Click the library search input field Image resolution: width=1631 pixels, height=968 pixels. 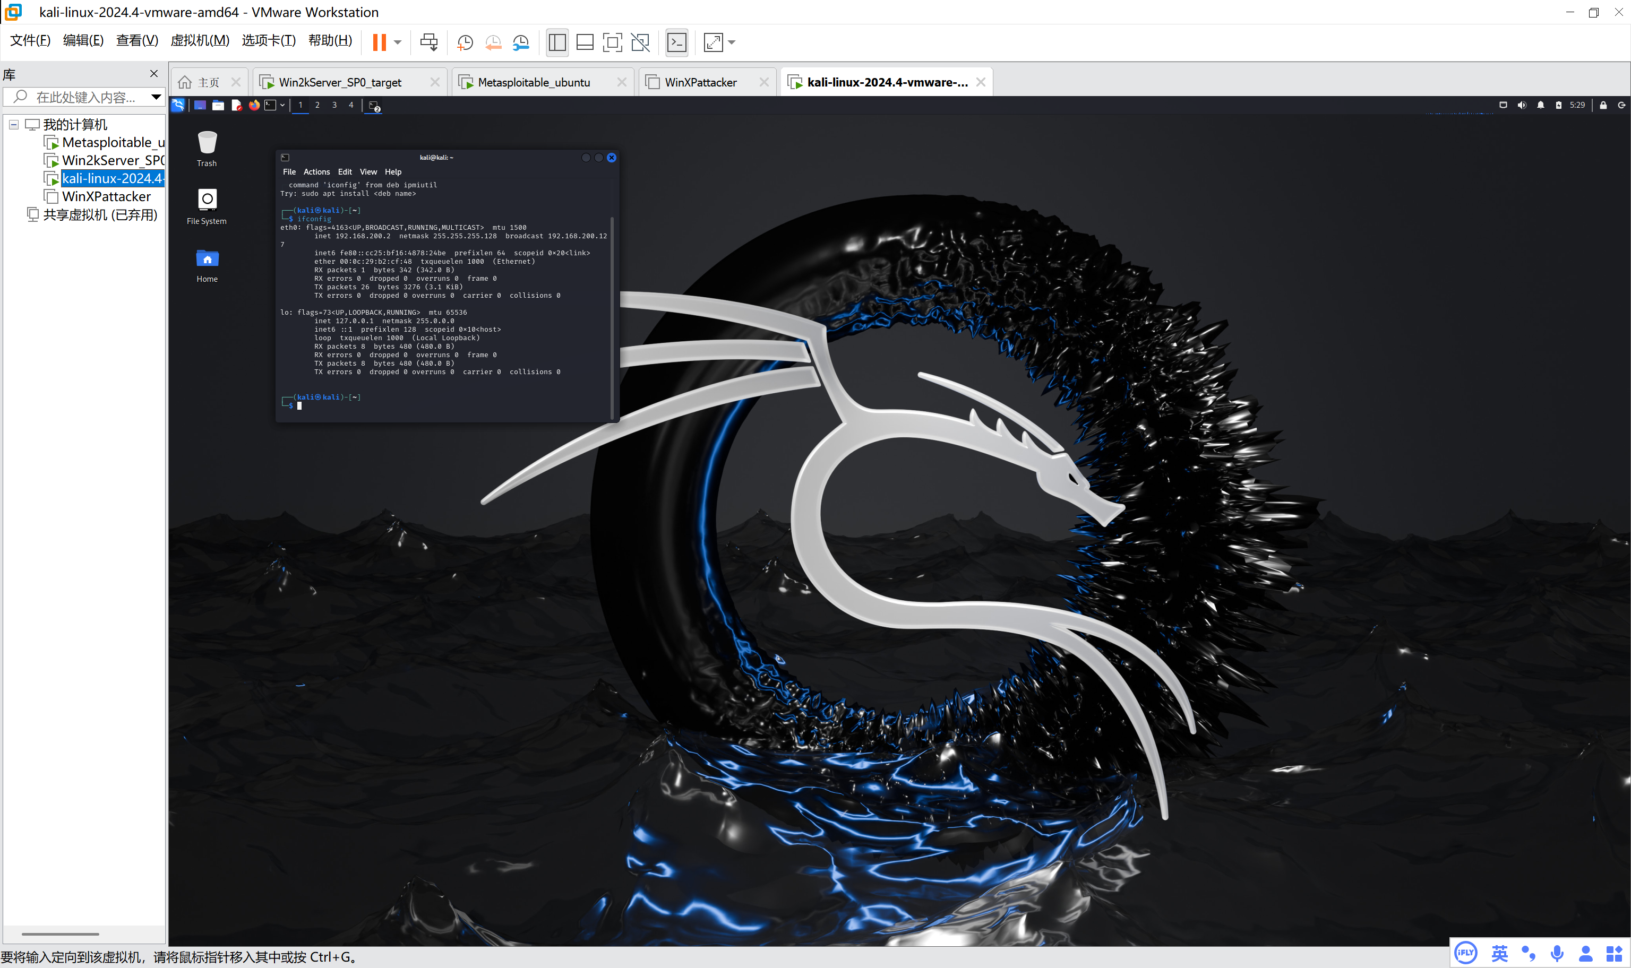point(85,97)
